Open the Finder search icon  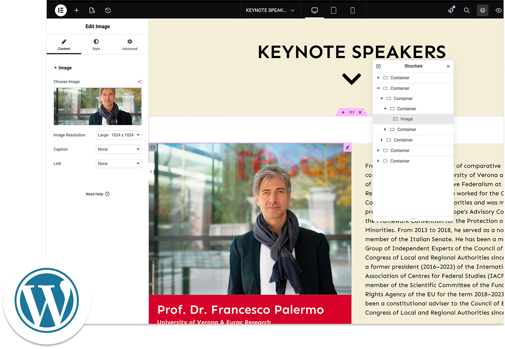pos(467,10)
